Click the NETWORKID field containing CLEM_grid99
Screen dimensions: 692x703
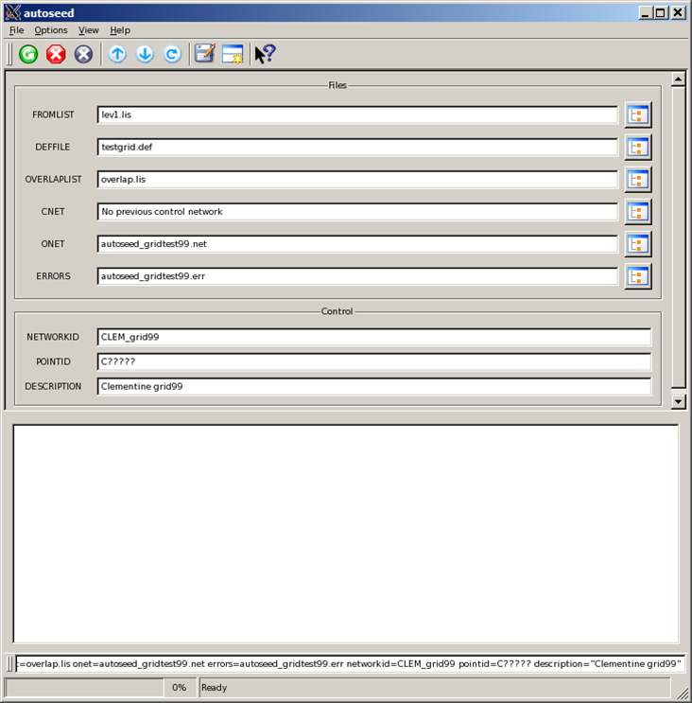pyautogui.click(x=373, y=338)
